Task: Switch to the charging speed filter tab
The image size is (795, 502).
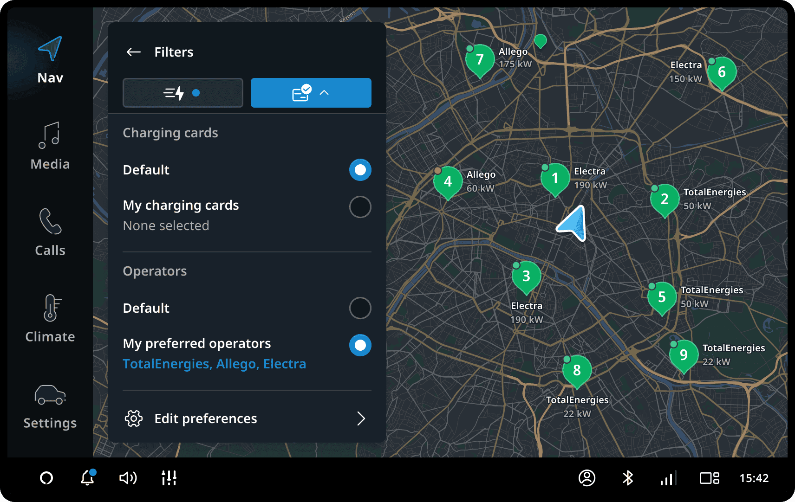Action: pyautogui.click(x=182, y=93)
